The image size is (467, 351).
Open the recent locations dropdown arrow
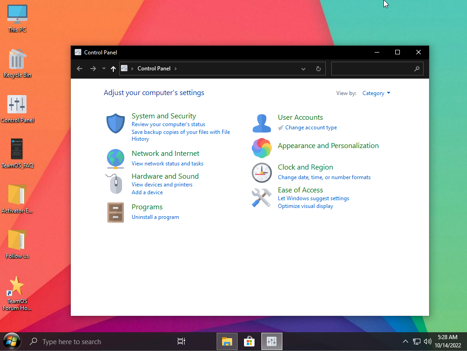pyautogui.click(x=104, y=69)
